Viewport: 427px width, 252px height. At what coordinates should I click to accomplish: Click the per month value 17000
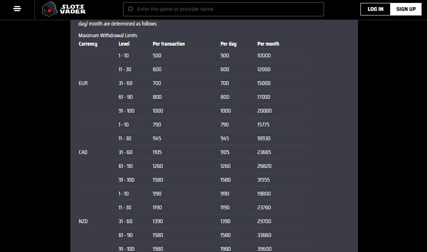click(x=264, y=97)
